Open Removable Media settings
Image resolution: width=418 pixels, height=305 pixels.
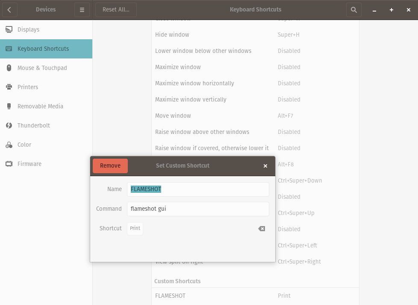point(46,106)
